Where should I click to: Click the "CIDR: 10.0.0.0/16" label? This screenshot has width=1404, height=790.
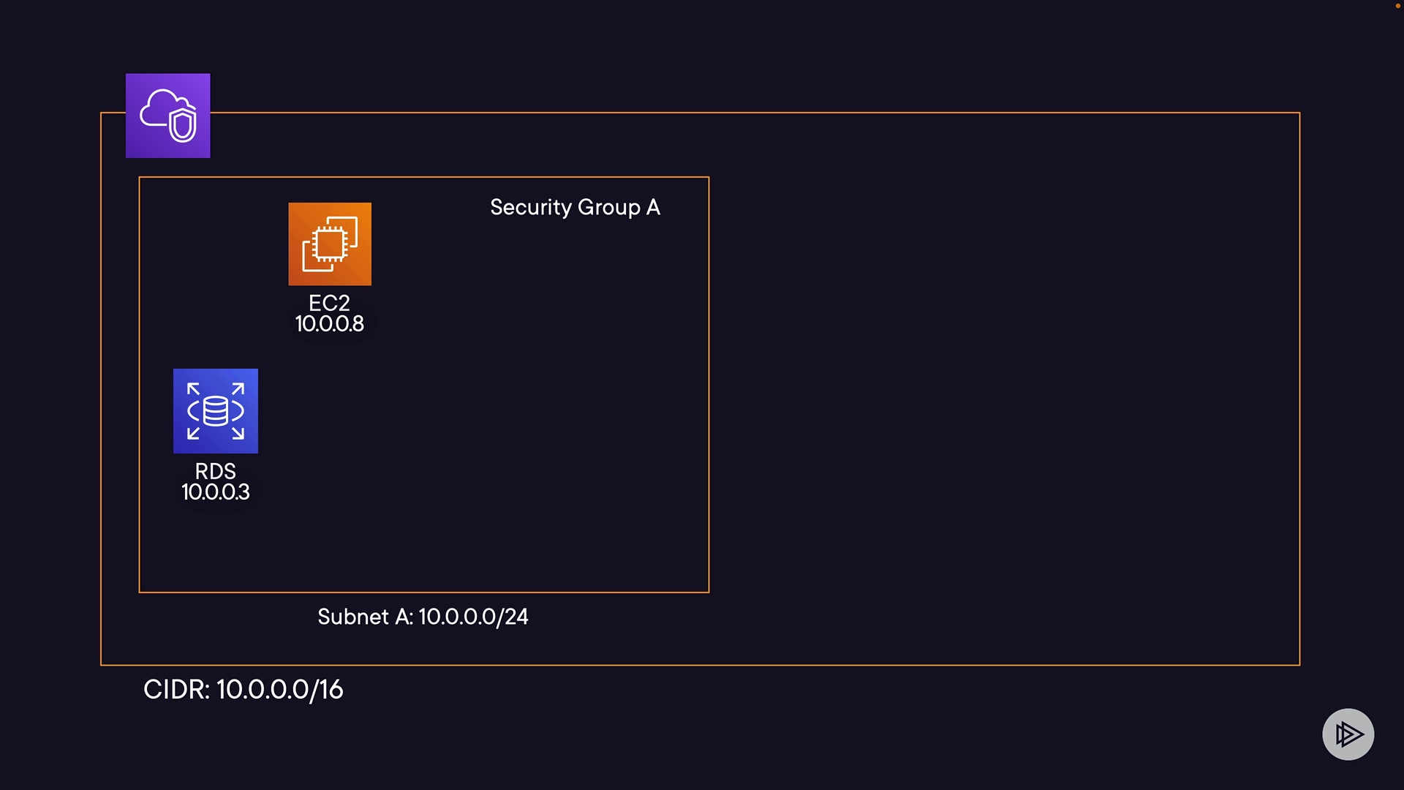point(243,689)
